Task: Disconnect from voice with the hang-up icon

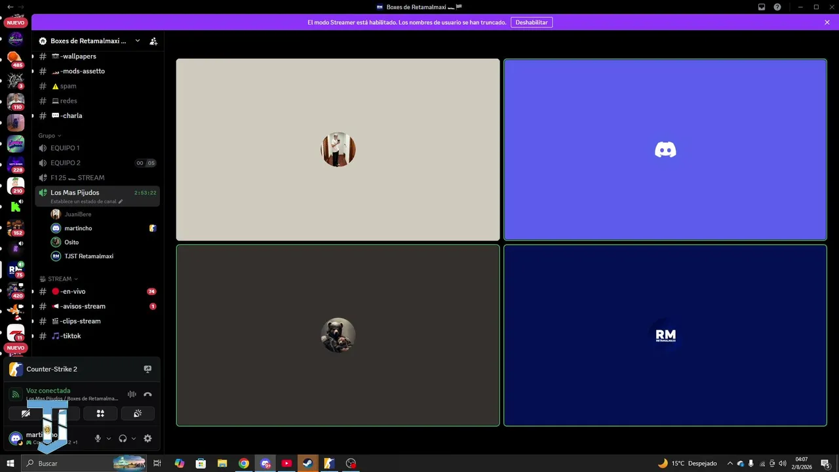Action: point(147,395)
